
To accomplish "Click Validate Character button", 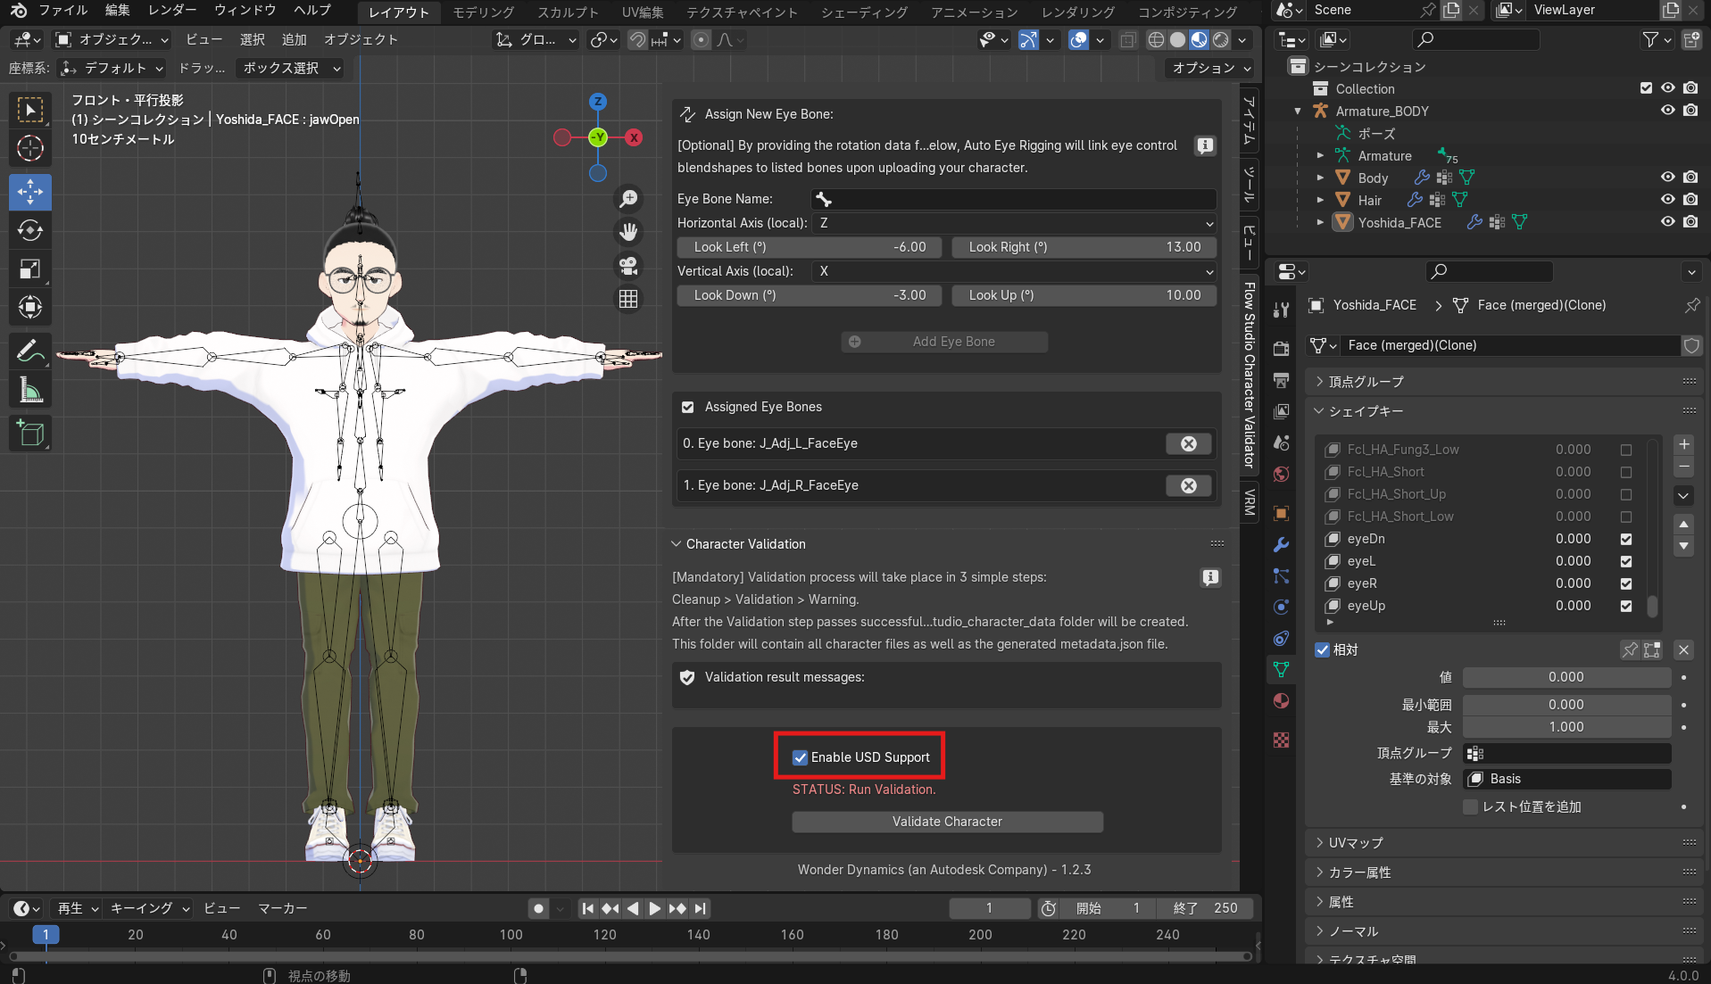I will pos(947,822).
